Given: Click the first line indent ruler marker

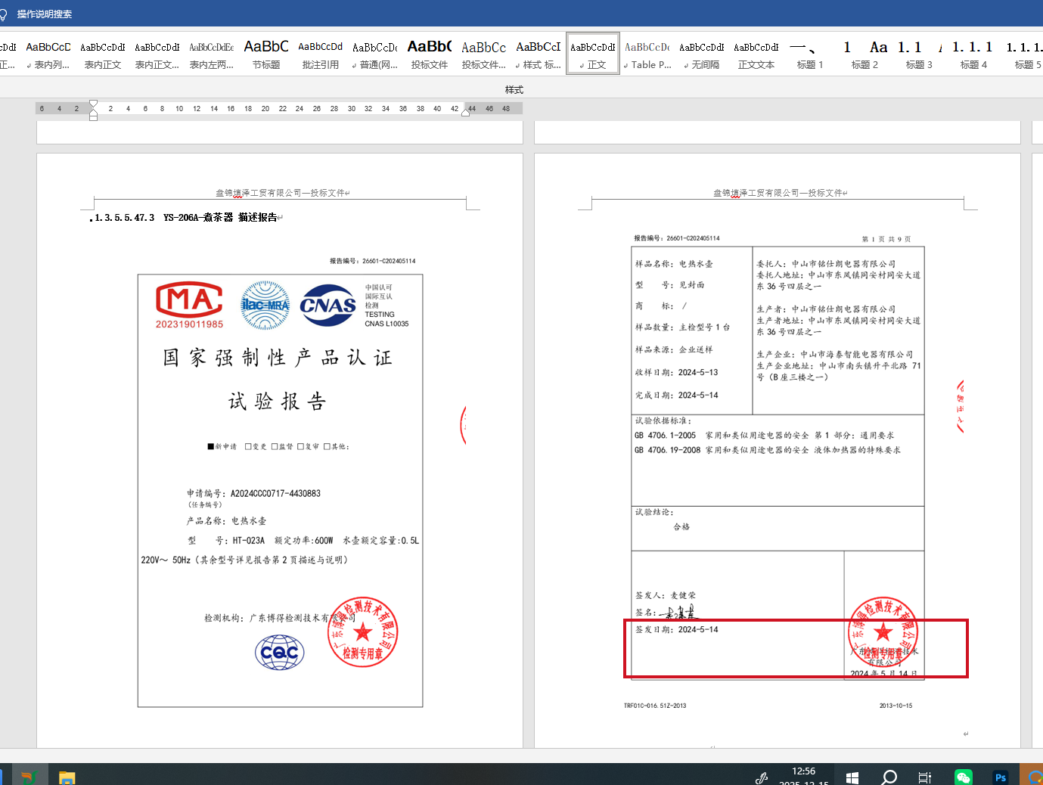Looking at the screenshot, I should 93,104.
